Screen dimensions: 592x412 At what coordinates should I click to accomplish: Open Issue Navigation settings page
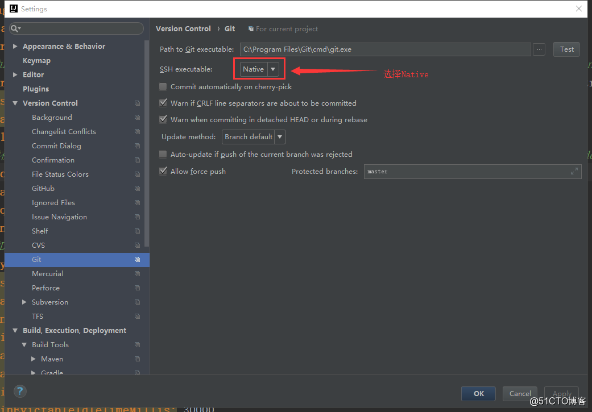point(59,217)
